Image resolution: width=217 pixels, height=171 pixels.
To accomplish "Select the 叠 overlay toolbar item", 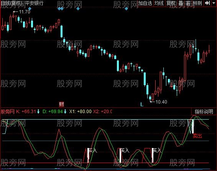I will (x=181, y=3).
